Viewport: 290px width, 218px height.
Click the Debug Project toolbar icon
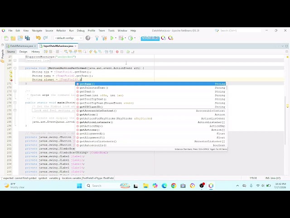(121, 38)
